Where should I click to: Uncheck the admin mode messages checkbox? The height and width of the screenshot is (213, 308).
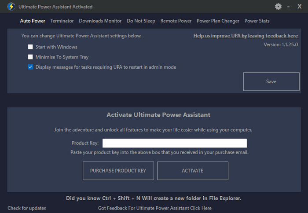tap(30, 67)
